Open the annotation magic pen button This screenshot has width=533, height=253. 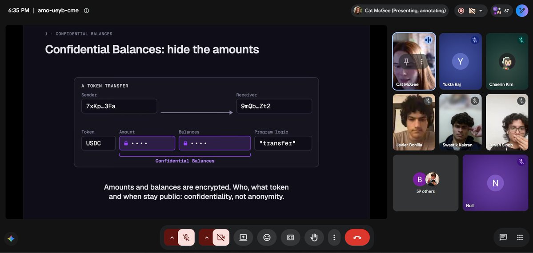[x=522, y=11]
